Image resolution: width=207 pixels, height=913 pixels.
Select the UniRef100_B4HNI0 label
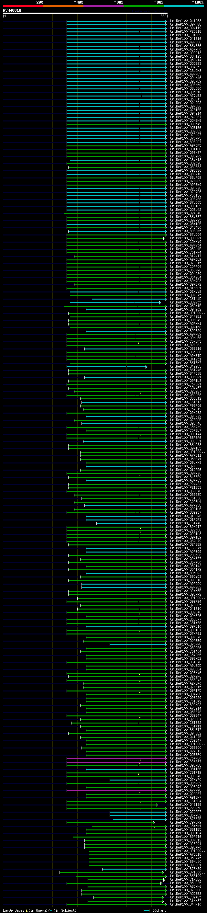(x=186, y=905)
